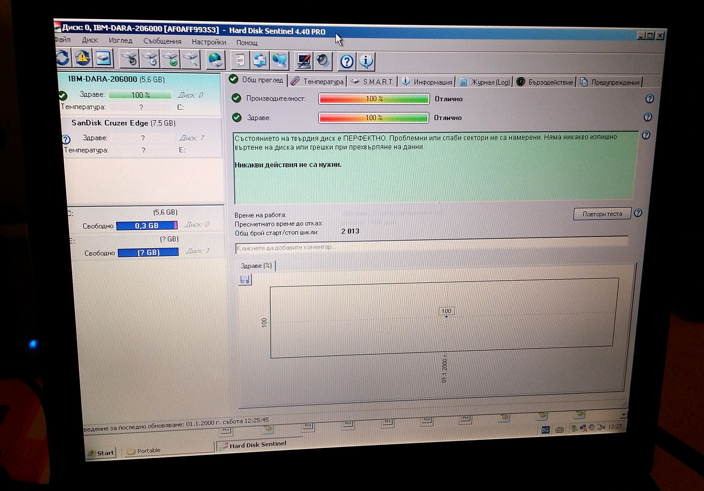Click the network disconnected tray icon
The height and width of the screenshot is (491, 704).
pyautogui.click(x=583, y=428)
